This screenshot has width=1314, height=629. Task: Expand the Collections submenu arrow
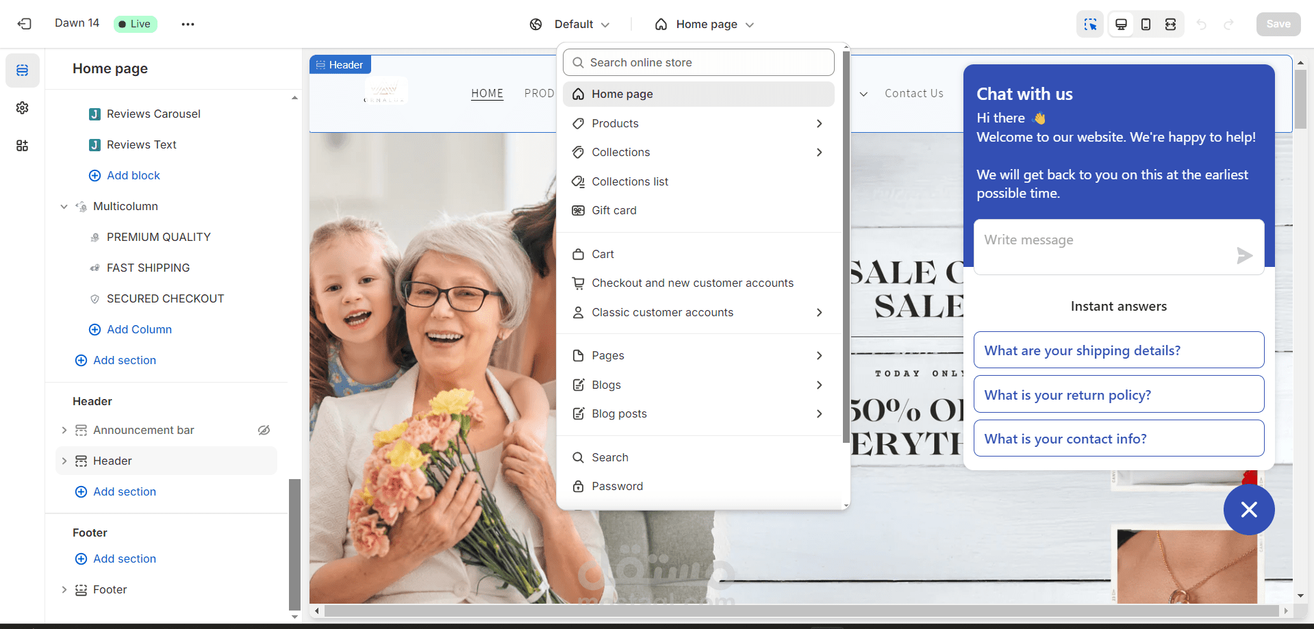(820, 152)
